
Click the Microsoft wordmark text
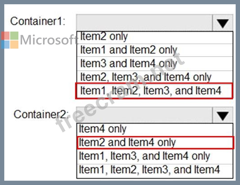pyautogui.click(x=49, y=40)
